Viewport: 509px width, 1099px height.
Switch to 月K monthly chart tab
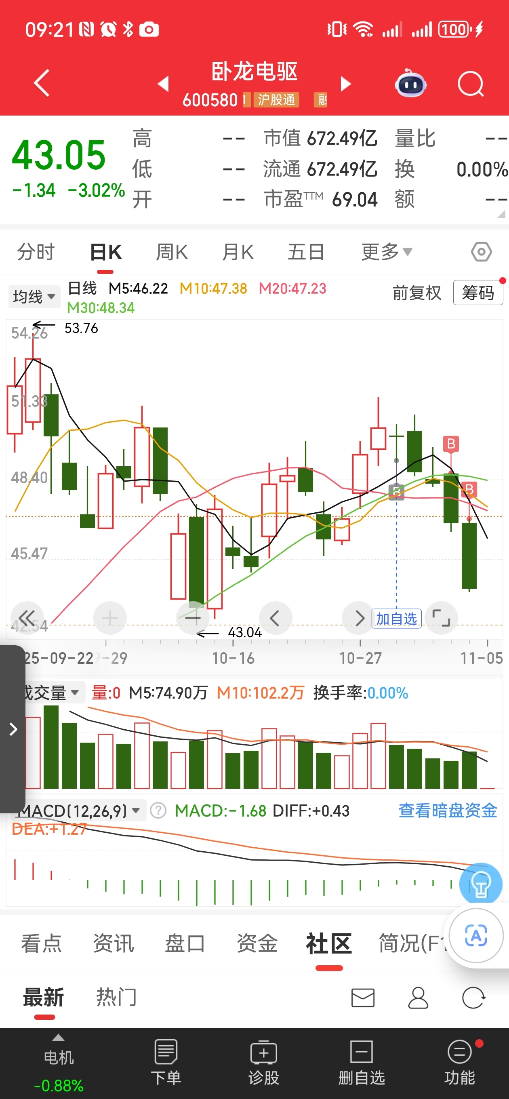point(238,252)
